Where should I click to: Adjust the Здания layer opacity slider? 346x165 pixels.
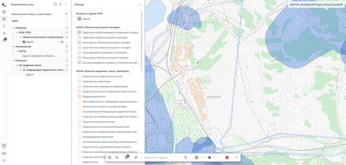60,42
